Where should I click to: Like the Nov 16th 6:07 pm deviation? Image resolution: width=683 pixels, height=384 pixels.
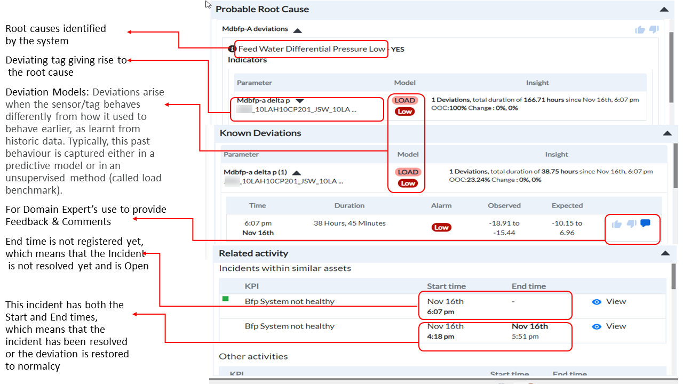(617, 224)
